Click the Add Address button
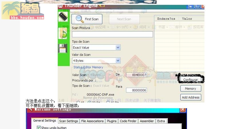Viewport: 227px width, 129px height. (191, 97)
